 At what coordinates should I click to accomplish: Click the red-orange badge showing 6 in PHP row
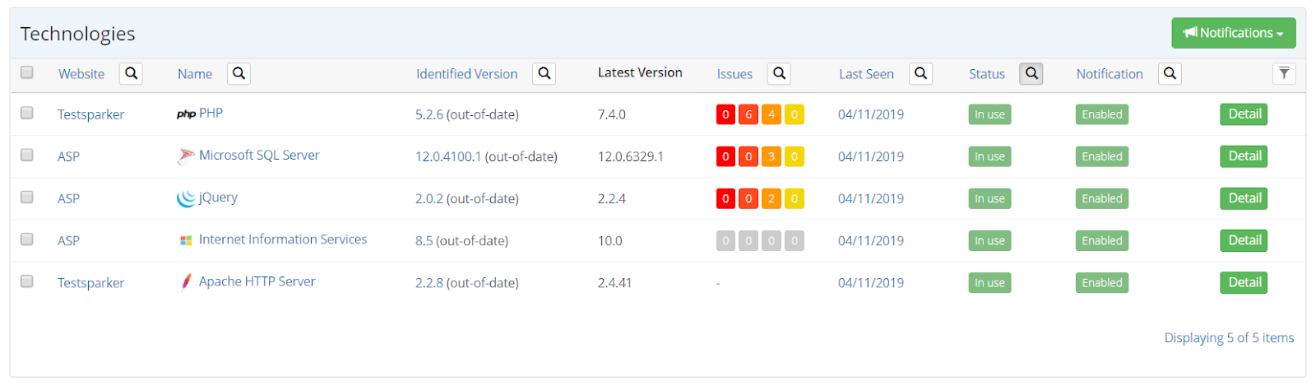[748, 114]
